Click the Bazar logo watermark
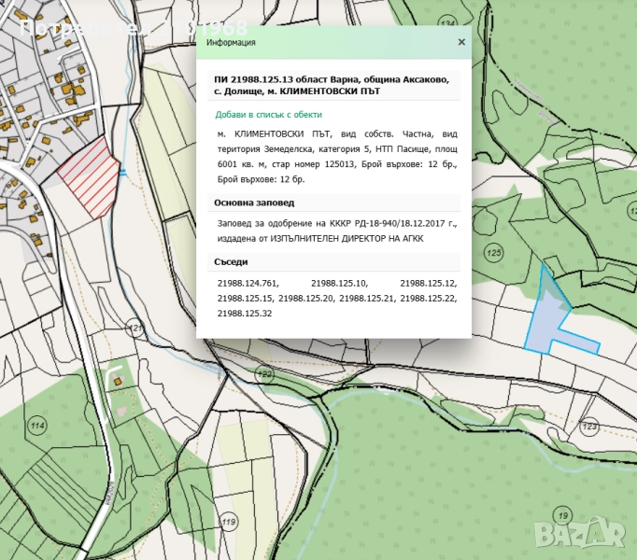The width and height of the screenshot is (637, 560). pyautogui.click(x=594, y=532)
